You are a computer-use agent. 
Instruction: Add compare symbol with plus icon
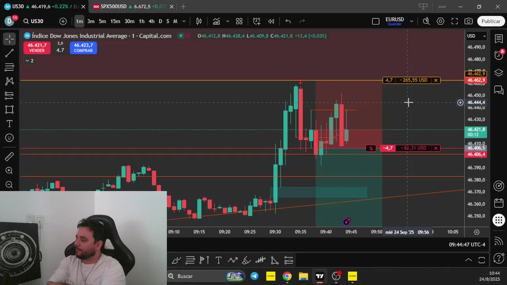point(63,21)
